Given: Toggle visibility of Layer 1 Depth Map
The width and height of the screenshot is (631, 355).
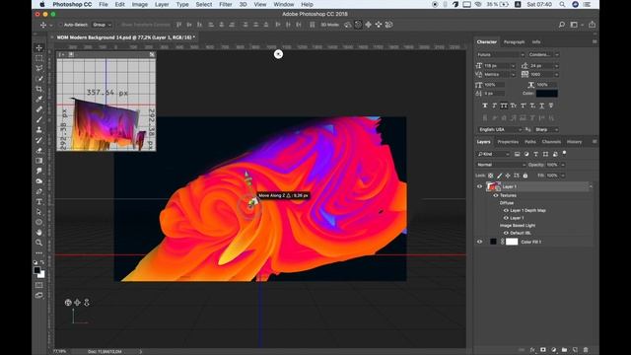Looking at the screenshot, I should 506,210.
